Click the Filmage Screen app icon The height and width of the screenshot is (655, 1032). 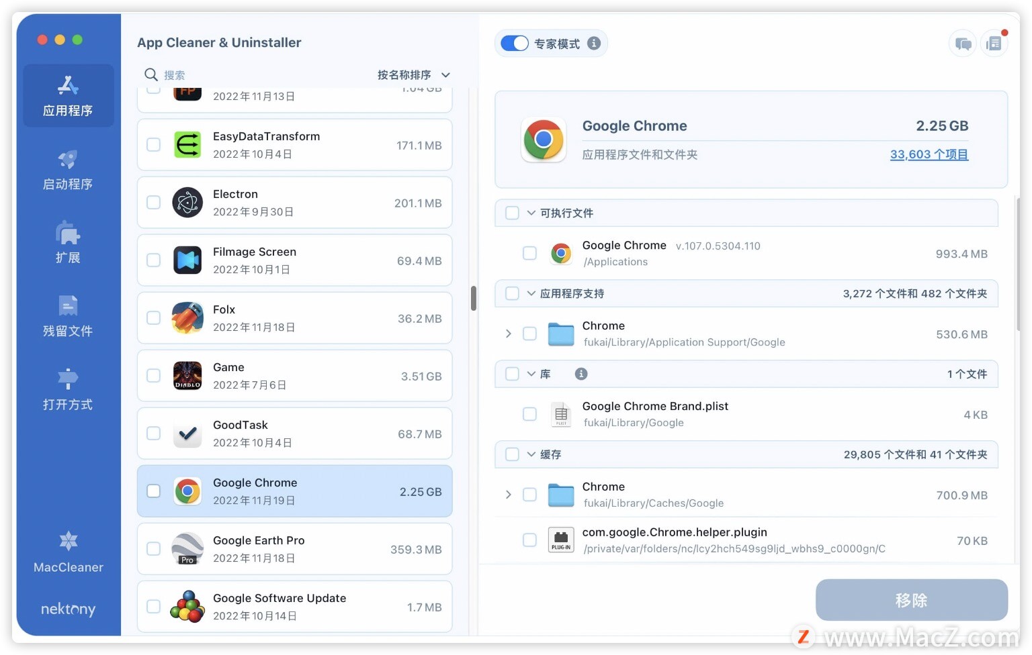[187, 260]
